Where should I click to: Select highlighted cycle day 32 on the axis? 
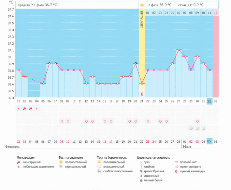click(210, 101)
